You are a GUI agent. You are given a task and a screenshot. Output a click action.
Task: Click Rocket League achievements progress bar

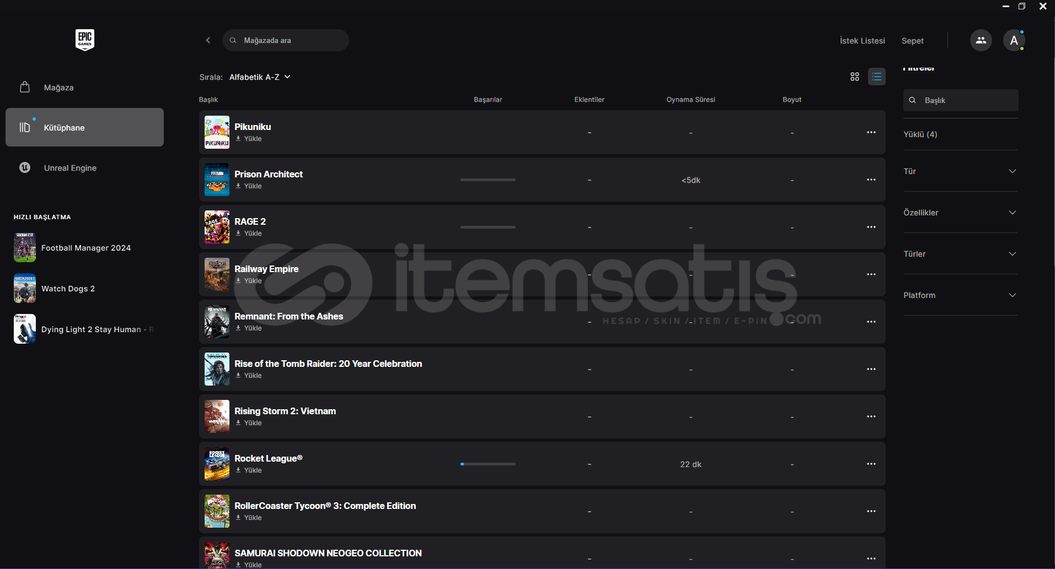[488, 464]
